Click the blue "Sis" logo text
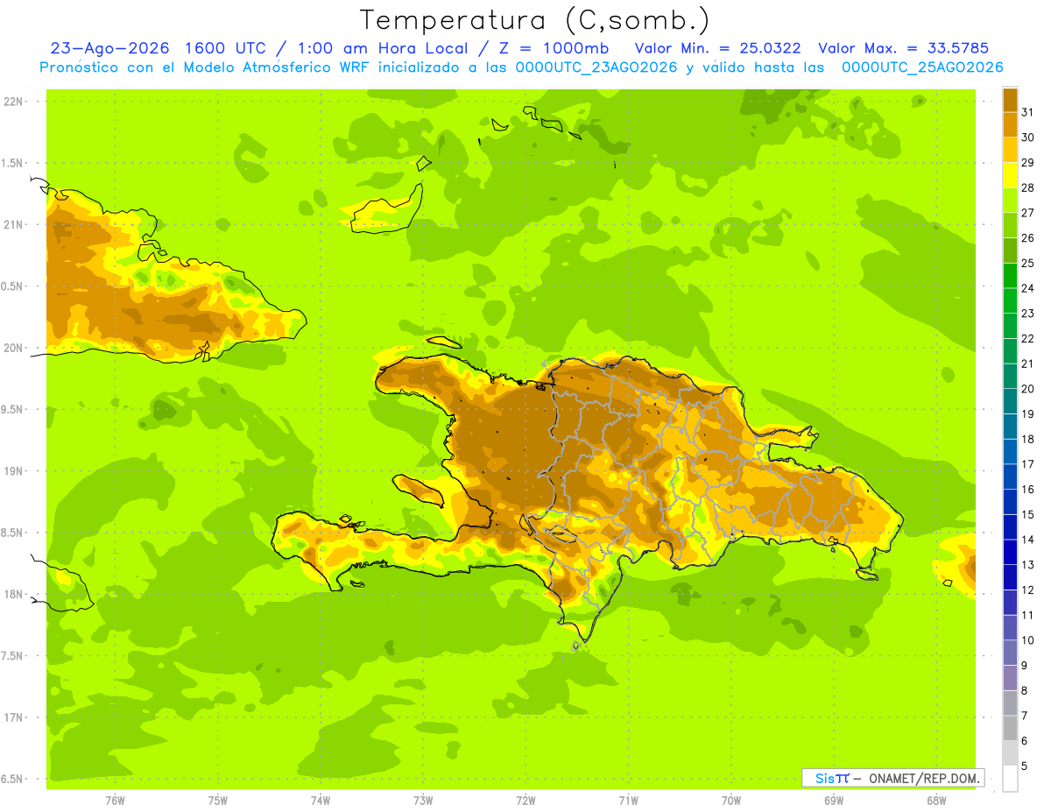 coord(824,778)
